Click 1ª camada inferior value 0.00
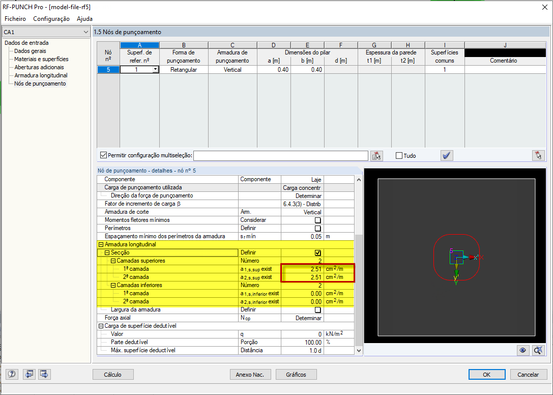553x395 pixels. point(303,293)
